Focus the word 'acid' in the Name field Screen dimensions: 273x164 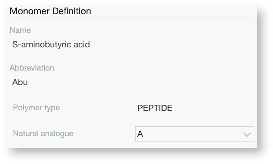(x=82, y=44)
